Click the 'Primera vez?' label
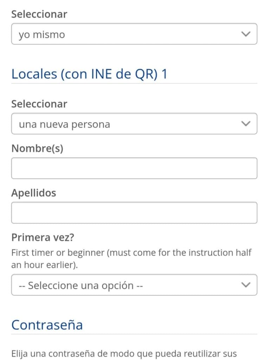Viewport: 270px width, 360px height. pos(43,237)
